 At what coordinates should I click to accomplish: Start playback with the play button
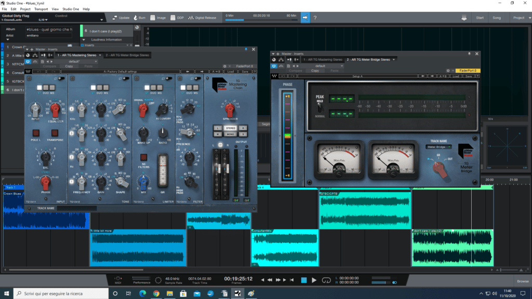[x=314, y=280]
